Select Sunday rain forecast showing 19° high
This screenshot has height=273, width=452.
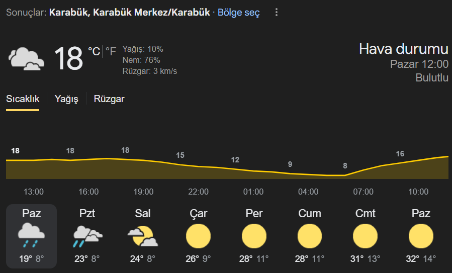(31, 236)
